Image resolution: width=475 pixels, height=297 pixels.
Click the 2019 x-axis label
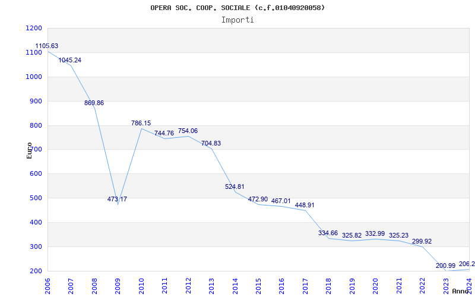[x=352, y=285]
